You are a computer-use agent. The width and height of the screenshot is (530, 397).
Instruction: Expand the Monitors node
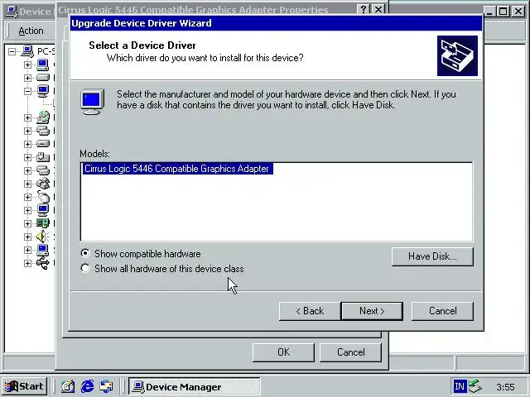pos(27,210)
